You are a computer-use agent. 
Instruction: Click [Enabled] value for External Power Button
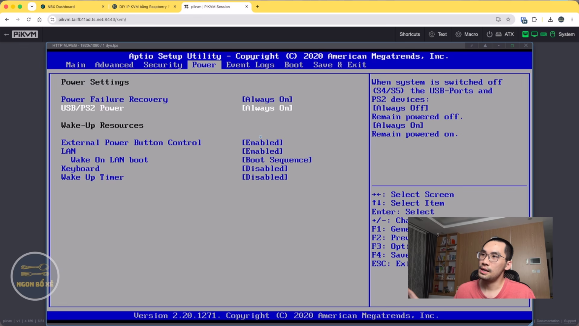click(x=262, y=142)
